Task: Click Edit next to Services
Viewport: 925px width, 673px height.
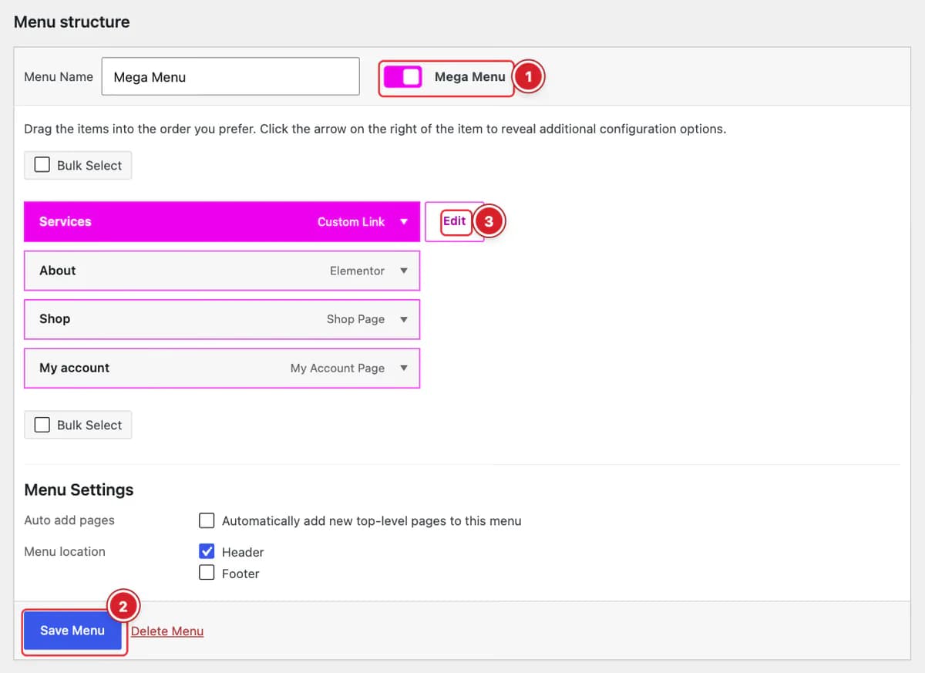Action: click(x=455, y=221)
